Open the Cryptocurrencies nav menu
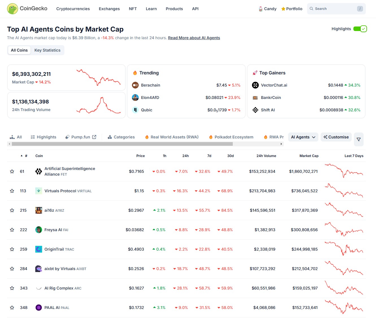376x318 pixels. click(73, 9)
